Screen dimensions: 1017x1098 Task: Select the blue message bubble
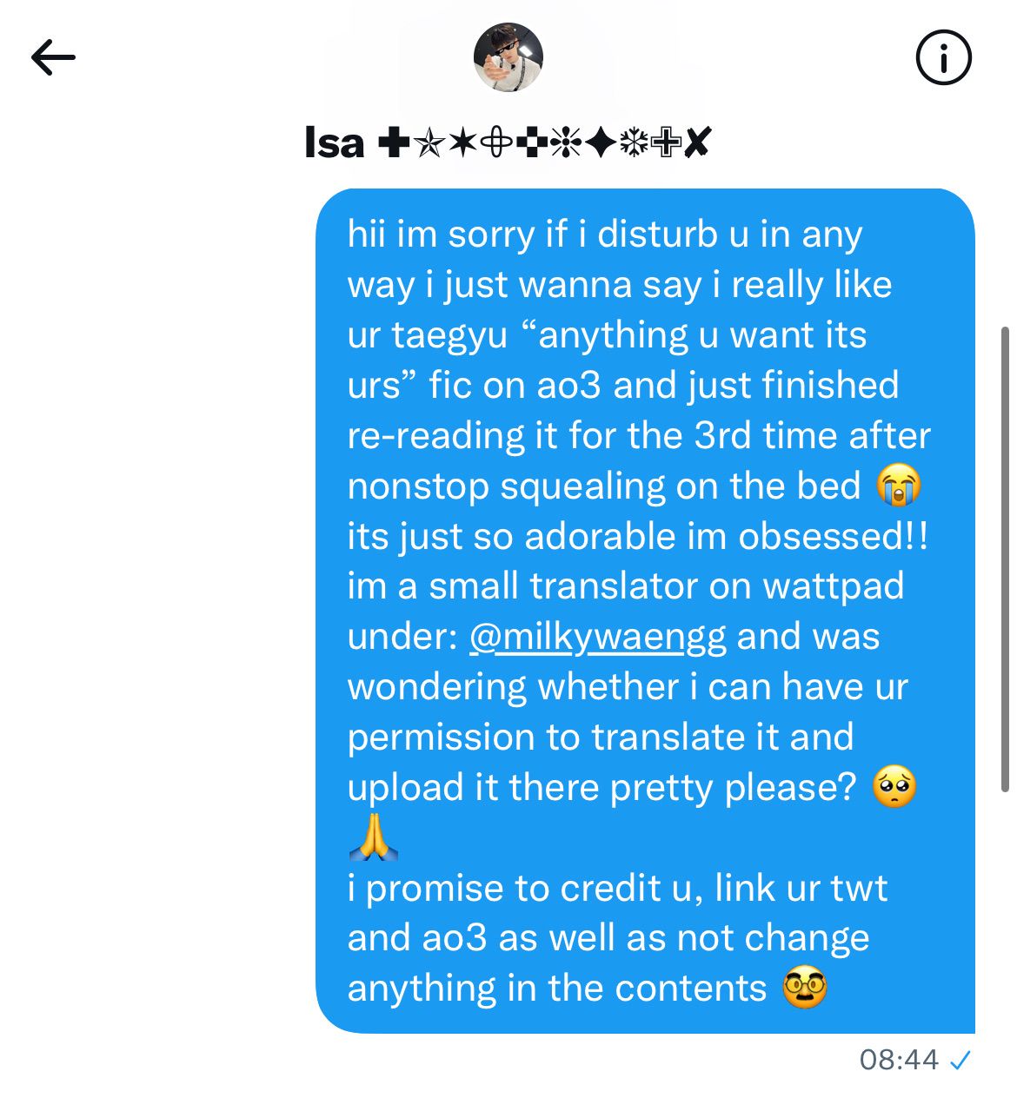(645, 611)
